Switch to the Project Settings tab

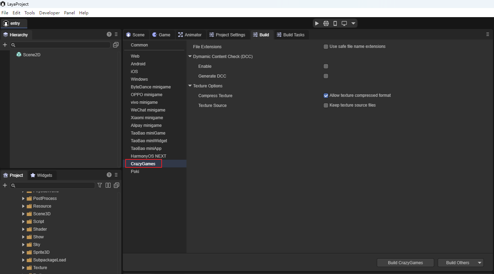point(227,35)
